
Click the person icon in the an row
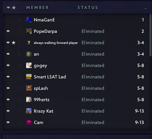[19, 54]
